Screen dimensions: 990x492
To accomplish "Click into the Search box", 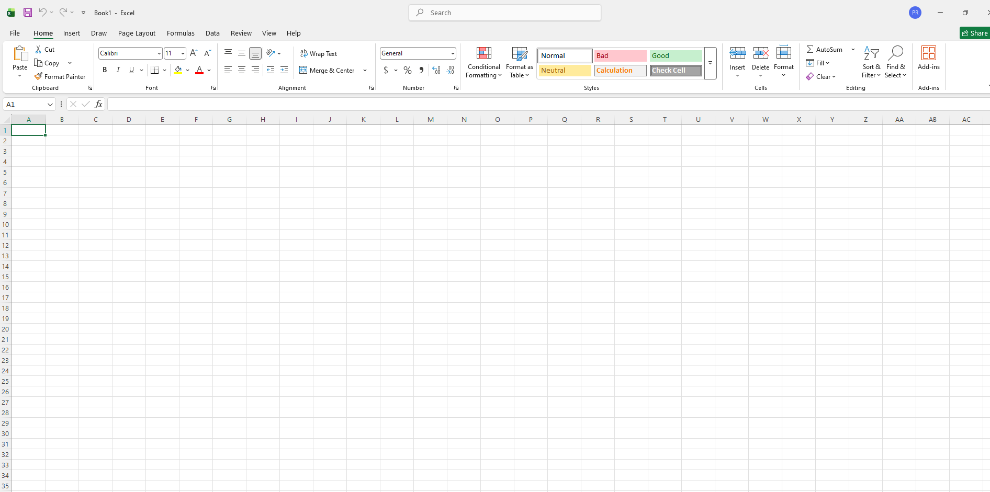I will coord(505,13).
